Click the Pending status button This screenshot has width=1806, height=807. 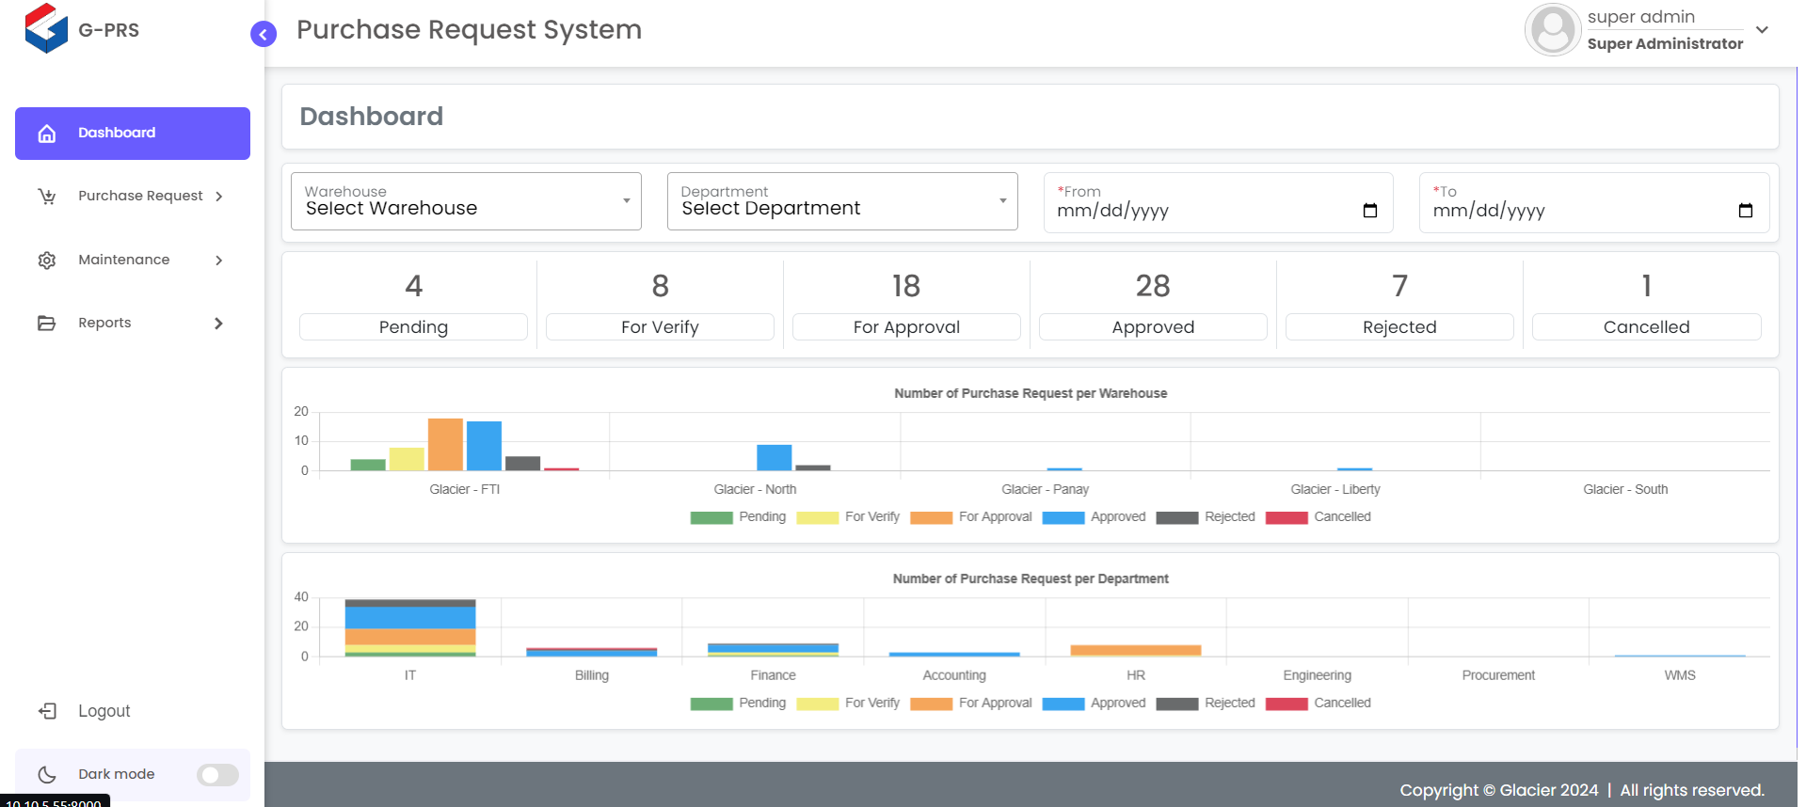click(413, 327)
